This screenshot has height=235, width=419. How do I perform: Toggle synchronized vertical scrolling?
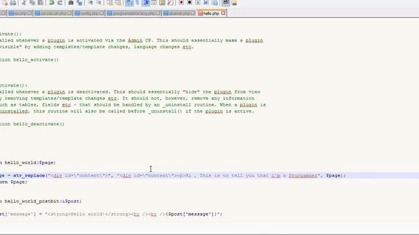point(109,3)
